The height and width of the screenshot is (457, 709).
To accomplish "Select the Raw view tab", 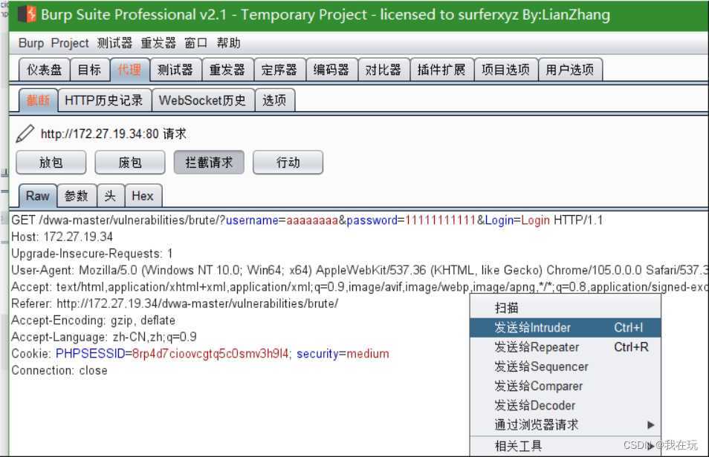I will [37, 196].
